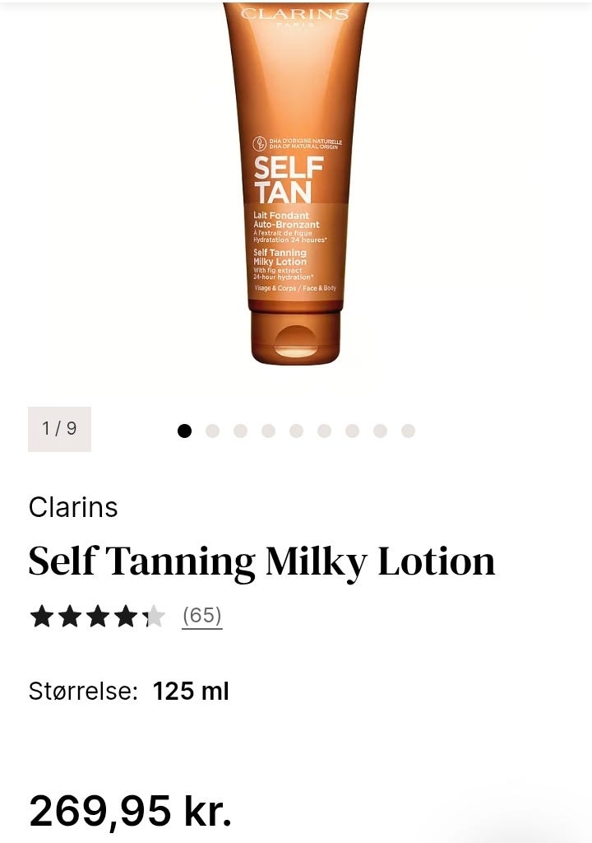Click the half-filled fifth rating star
This screenshot has width=592, height=843.
pos(154,616)
